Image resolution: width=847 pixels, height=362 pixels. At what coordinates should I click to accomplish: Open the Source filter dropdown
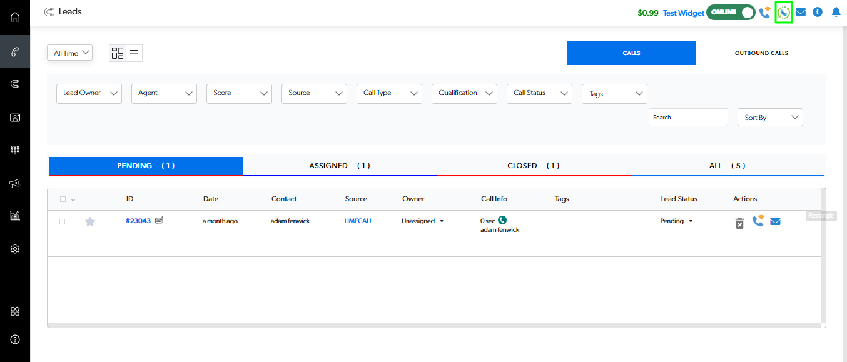tap(314, 93)
